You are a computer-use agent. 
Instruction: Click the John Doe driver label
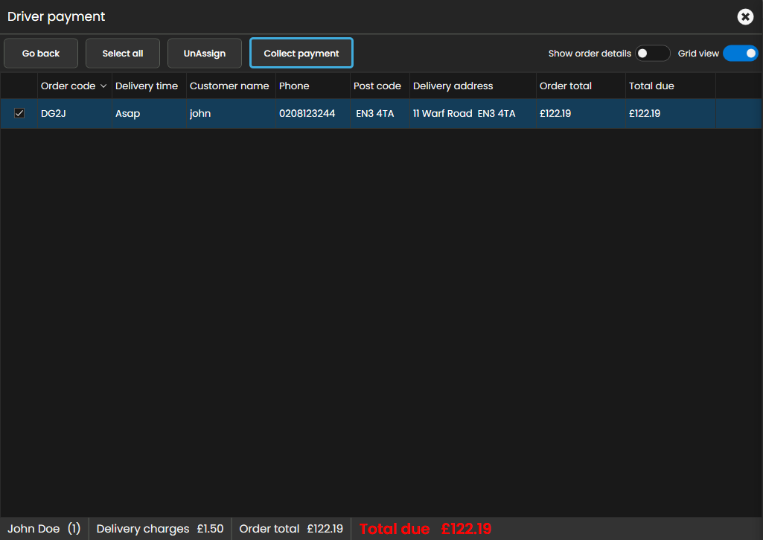tap(34, 529)
